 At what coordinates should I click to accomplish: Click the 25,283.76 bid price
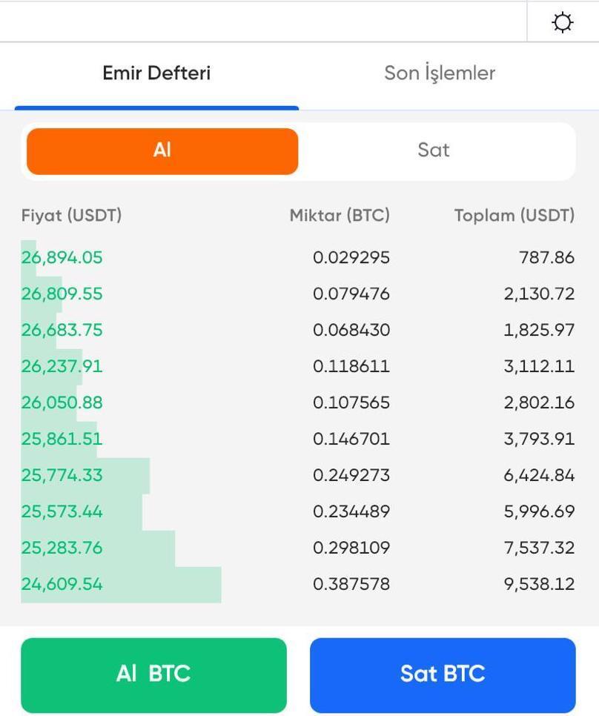[62, 548]
